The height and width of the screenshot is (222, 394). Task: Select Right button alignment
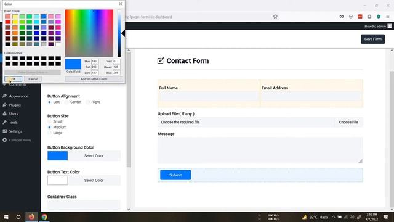click(87, 102)
